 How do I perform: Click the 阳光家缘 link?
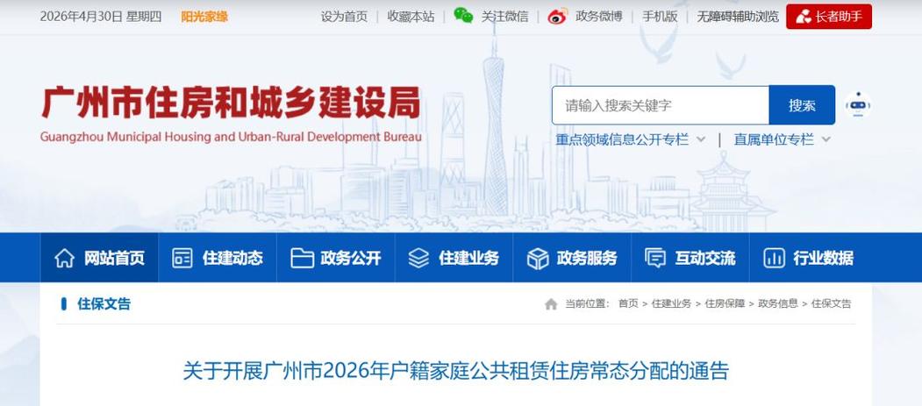(204, 17)
